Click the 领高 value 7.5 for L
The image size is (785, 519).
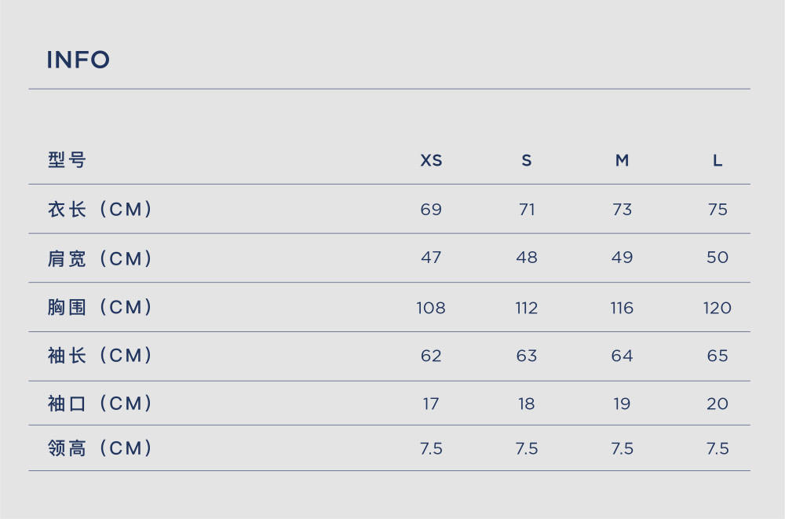tap(717, 448)
